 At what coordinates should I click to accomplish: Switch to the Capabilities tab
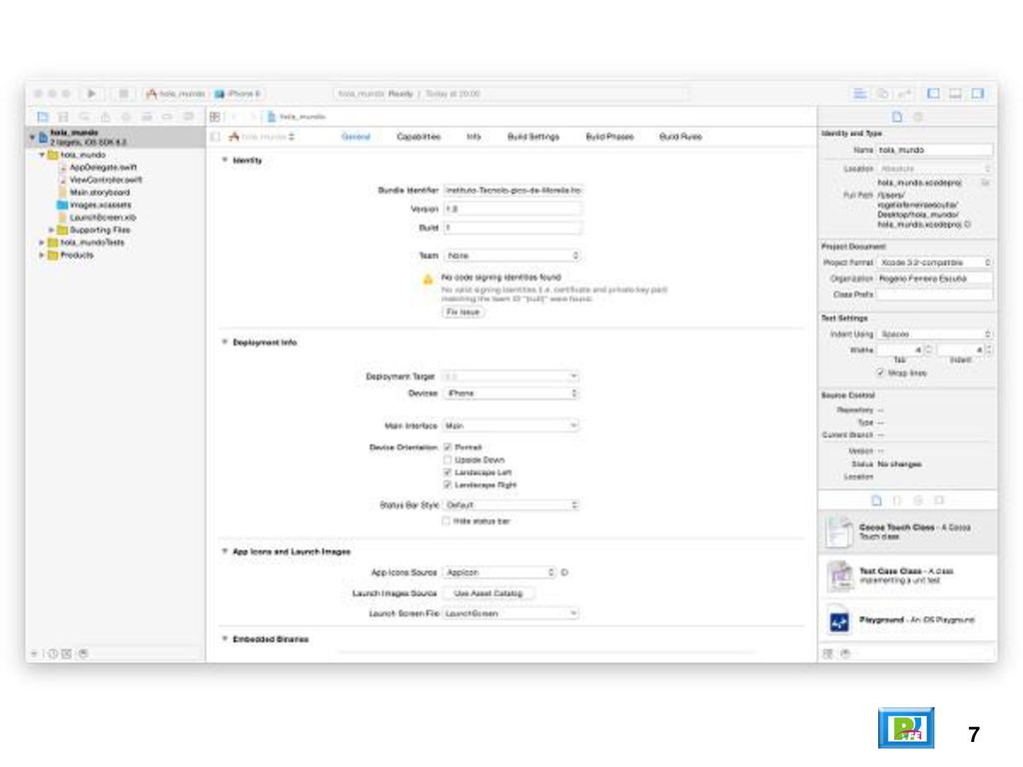coord(419,136)
